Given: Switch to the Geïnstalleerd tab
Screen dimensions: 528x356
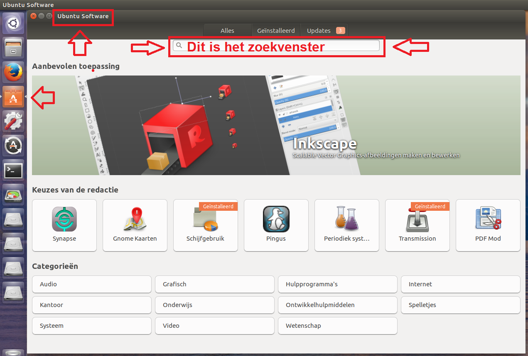Looking at the screenshot, I should pyautogui.click(x=276, y=30).
